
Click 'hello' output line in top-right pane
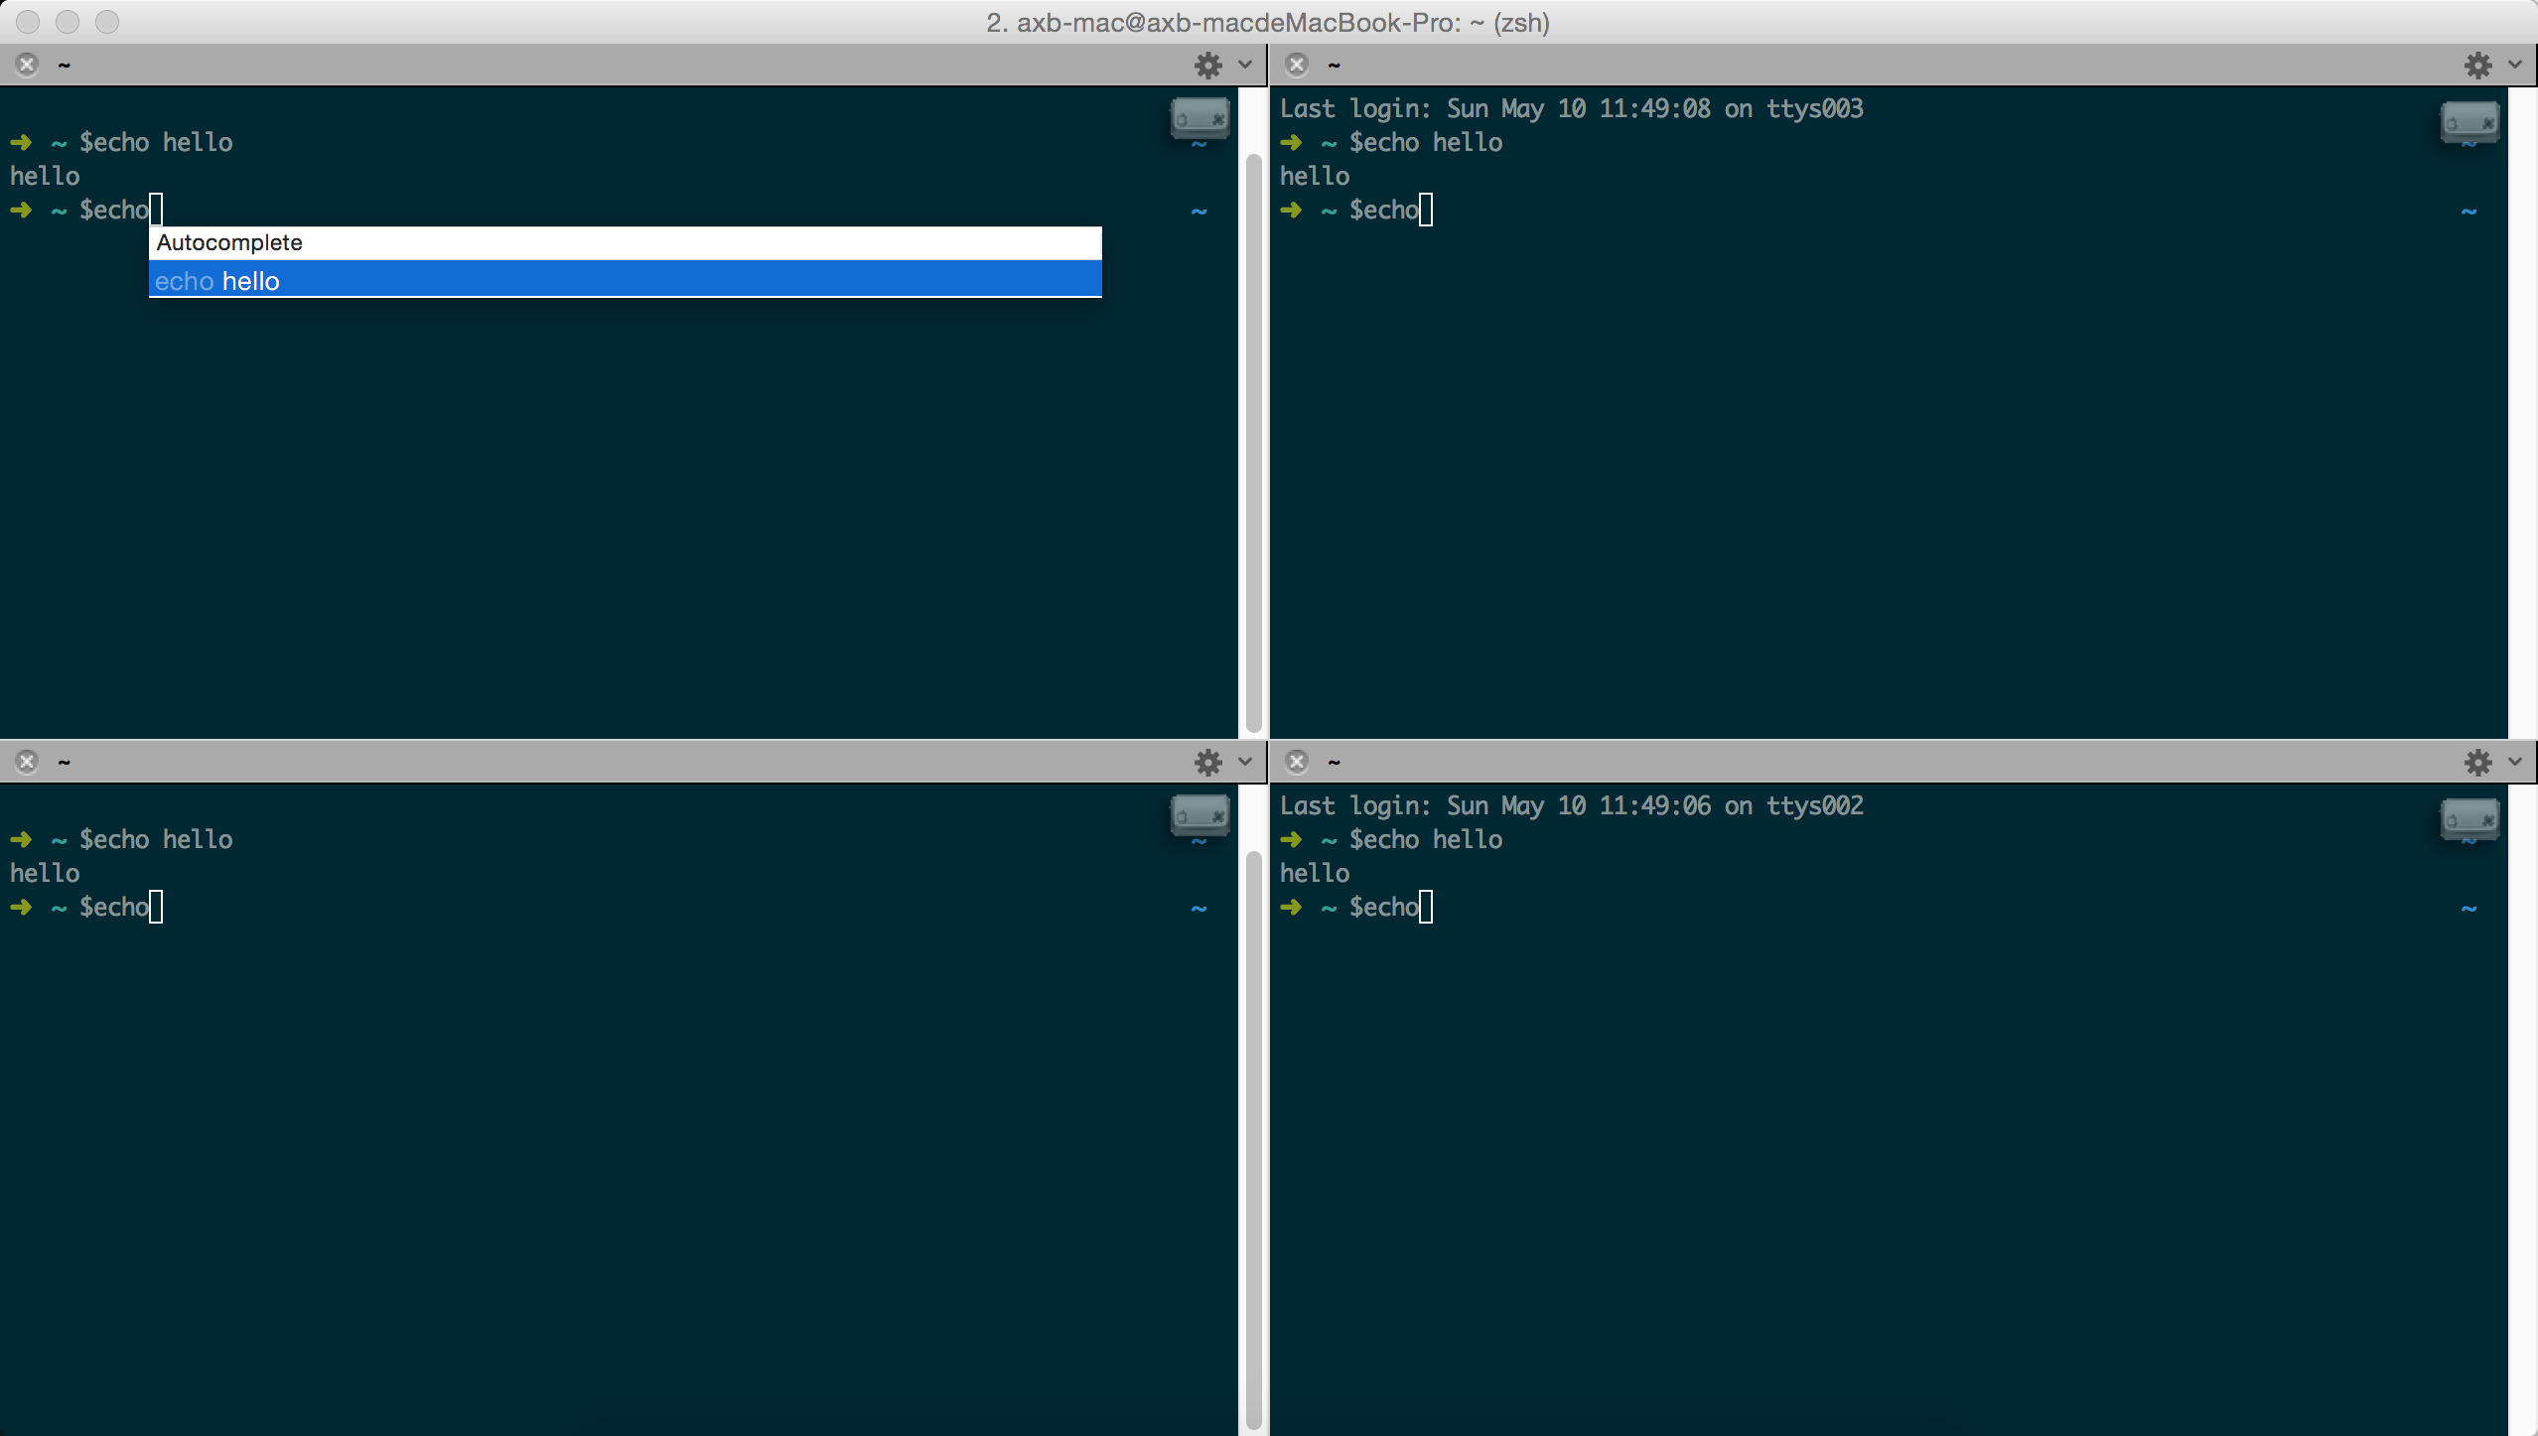click(x=1315, y=177)
